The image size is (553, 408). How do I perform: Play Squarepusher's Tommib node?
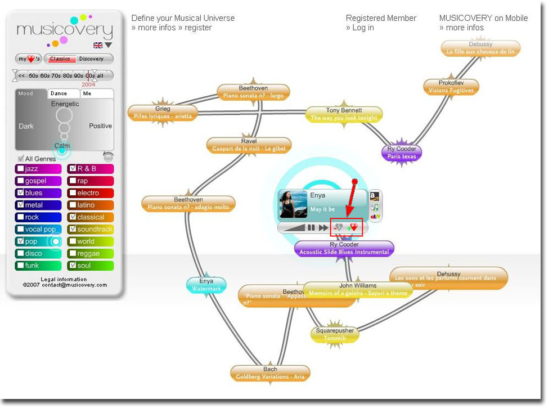click(335, 334)
